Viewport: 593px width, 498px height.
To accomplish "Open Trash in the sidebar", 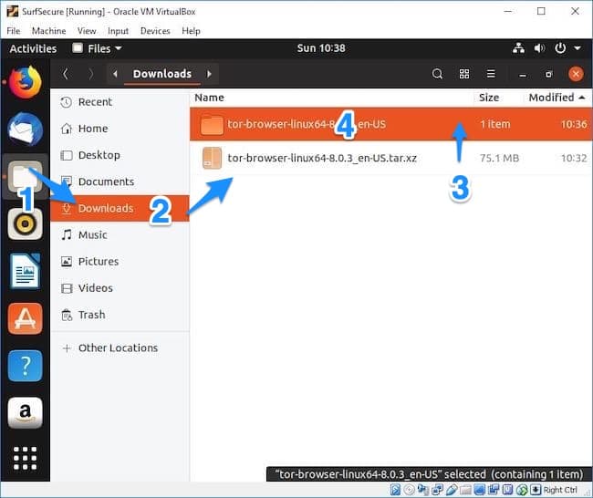I will pyautogui.click(x=120, y=315).
